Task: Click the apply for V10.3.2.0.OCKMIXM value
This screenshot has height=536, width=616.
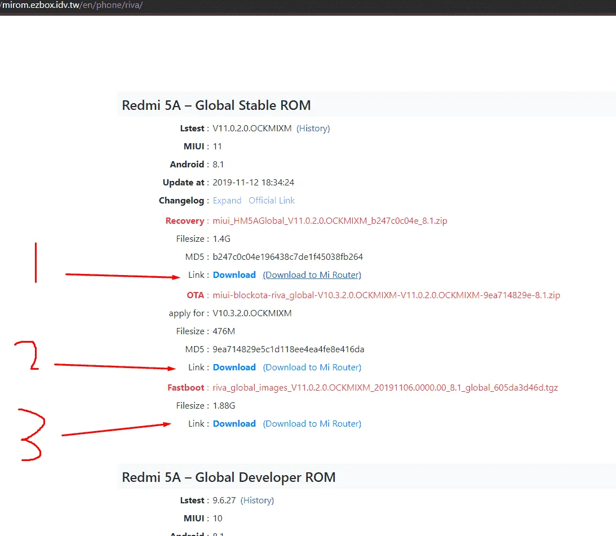Action: [x=252, y=313]
